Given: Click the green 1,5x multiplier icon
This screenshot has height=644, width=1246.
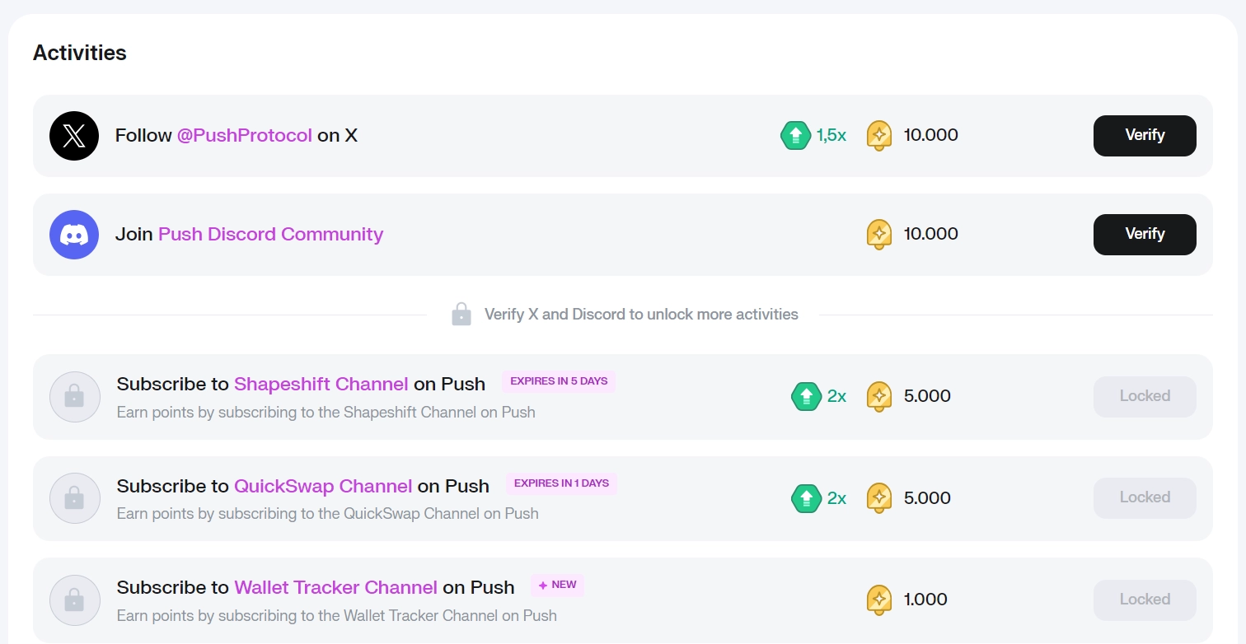Looking at the screenshot, I should tap(795, 135).
